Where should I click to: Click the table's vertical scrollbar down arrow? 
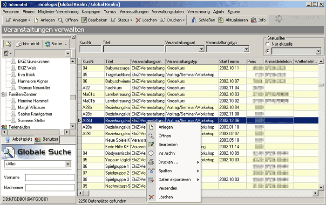[x=321, y=188]
